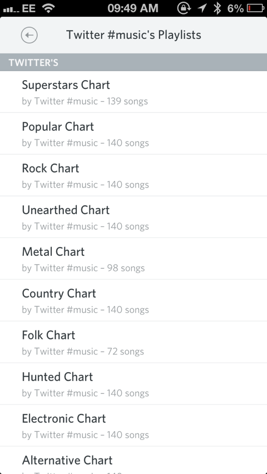Tap the cellular signal bars icon
This screenshot has width=267, height=474.
click(11, 9)
